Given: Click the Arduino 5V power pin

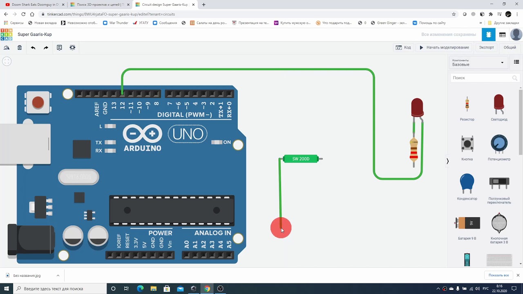Looking at the screenshot, I should (x=144, y=255).
